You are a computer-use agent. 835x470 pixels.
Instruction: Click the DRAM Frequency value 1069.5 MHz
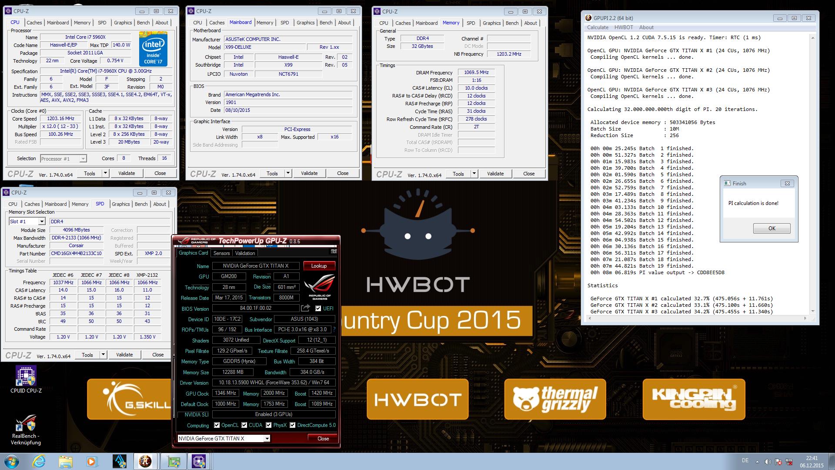(476, 73)
